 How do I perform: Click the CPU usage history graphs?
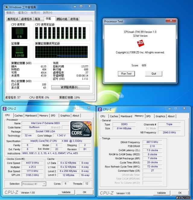[x=61, y=33]
